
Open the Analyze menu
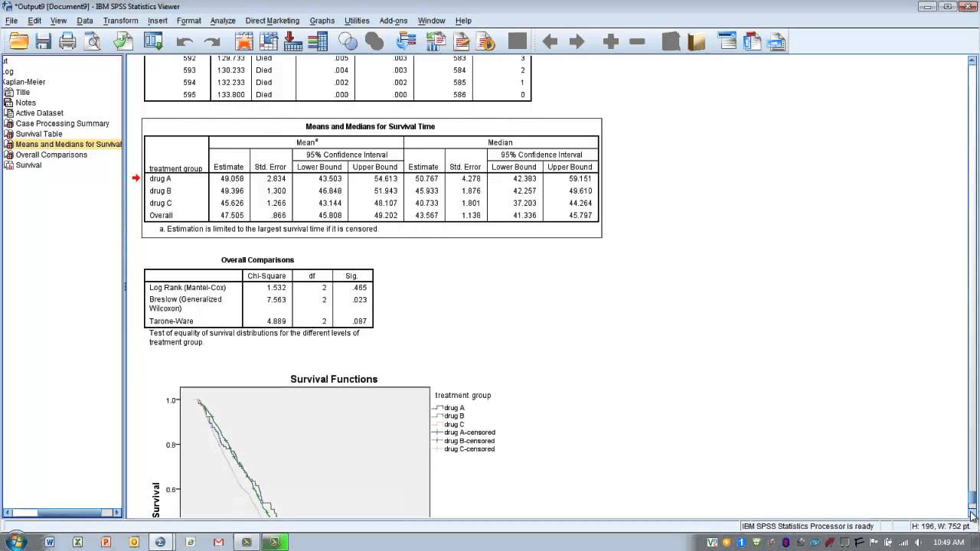[x=223, y=21]
